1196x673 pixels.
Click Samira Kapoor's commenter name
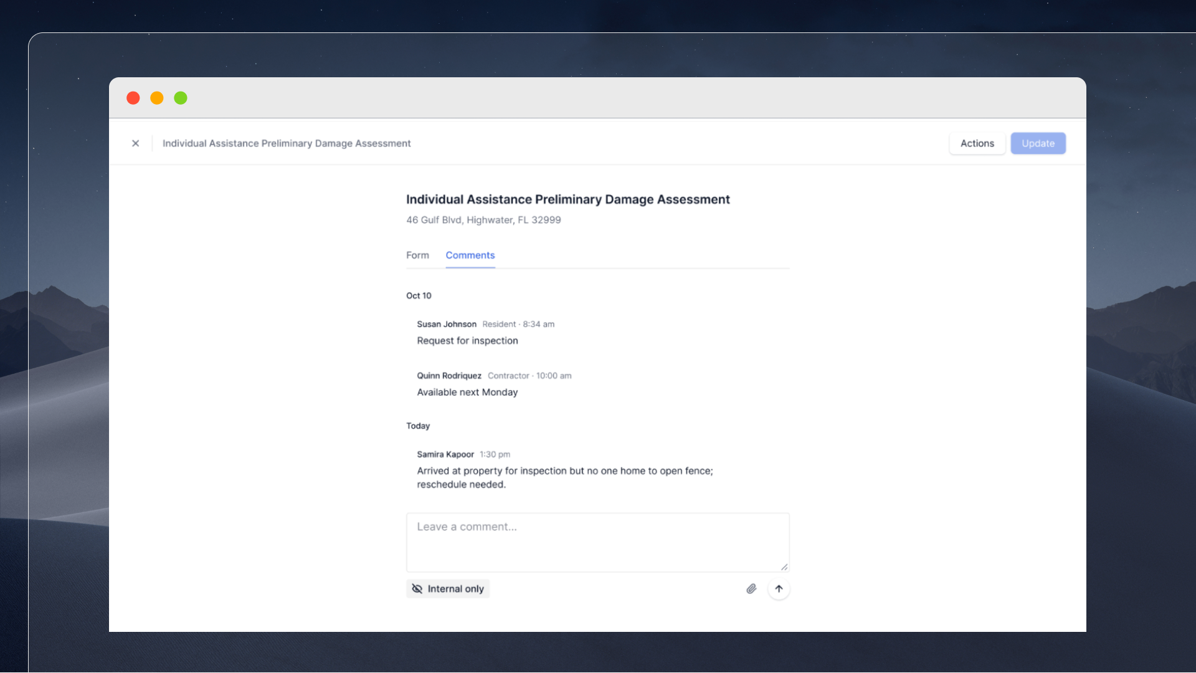point(445,454)
